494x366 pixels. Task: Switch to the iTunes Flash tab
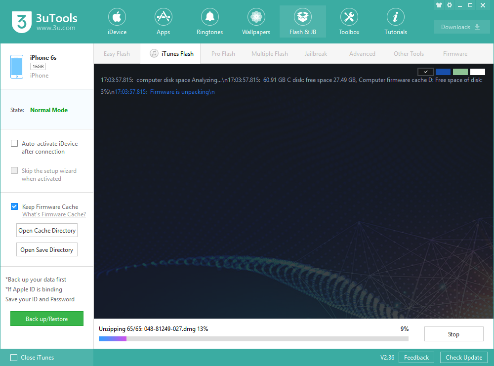coord(170,53)
